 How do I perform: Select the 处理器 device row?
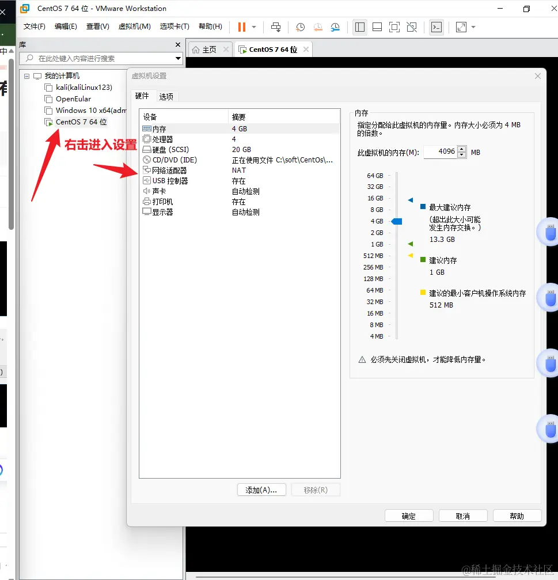click(x=240, y=139)
